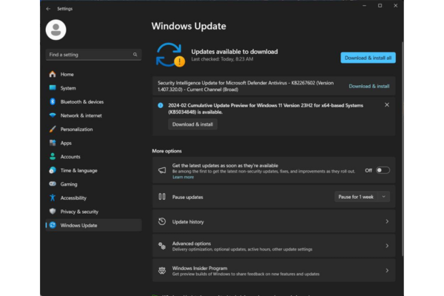This screenshot has width=444, height=296.
Task: Open the user profile avatar
Action: point(55,30)
